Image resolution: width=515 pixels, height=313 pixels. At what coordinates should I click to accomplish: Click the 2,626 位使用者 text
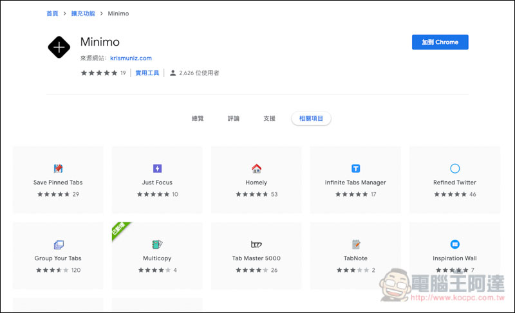pyautogui.click(x=199, y=73)
